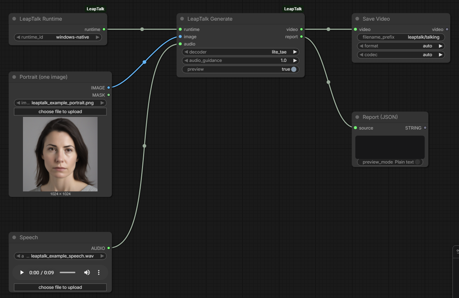Click the LeapTalk Generate node title
Screen dimensions: 459x298
(210, 19)
